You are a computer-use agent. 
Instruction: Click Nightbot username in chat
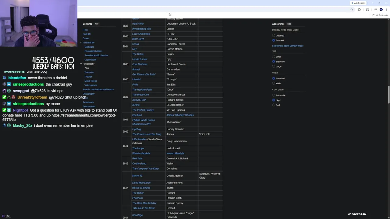pos(20,110)
